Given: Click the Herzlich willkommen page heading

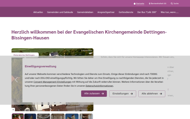Looking at the screenshot, I should tap(89, 35).
